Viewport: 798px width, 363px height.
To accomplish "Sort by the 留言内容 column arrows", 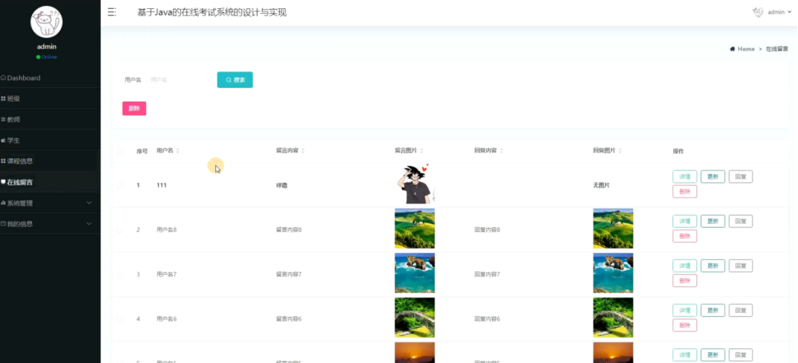I will coord(303,151).
